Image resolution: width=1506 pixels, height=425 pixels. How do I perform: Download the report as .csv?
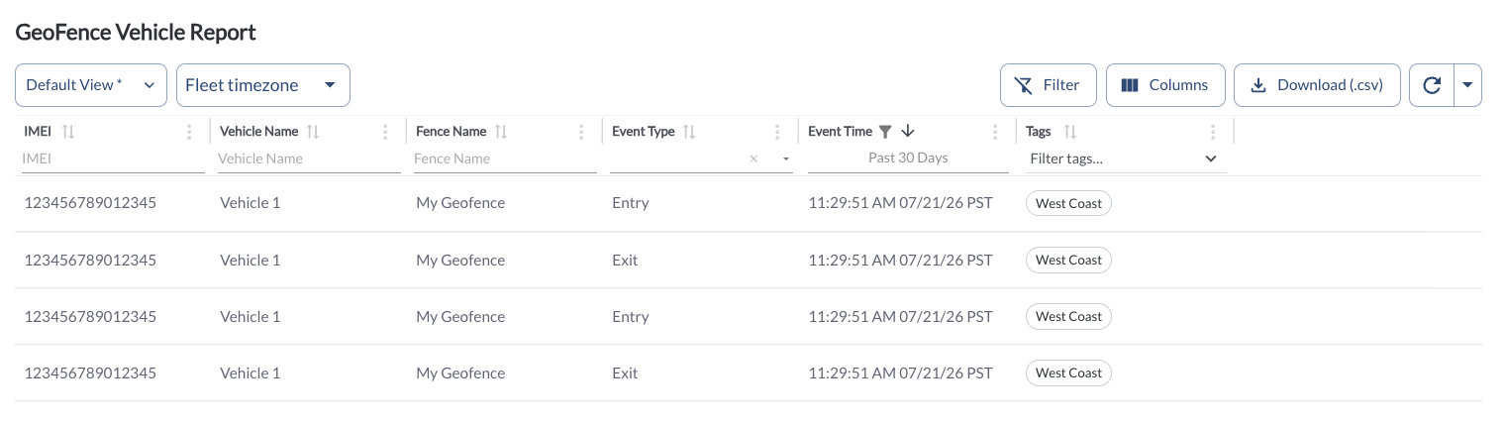(x=1316, y=85)
